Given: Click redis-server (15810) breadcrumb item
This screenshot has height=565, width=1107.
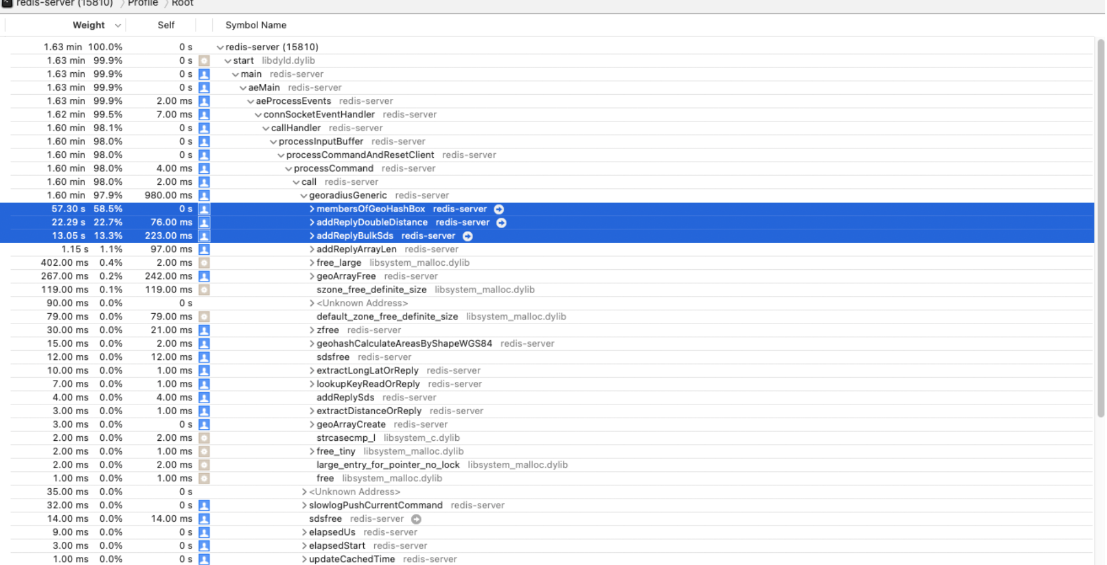Looking at the screenshot, I should click(x=65, y=3).
